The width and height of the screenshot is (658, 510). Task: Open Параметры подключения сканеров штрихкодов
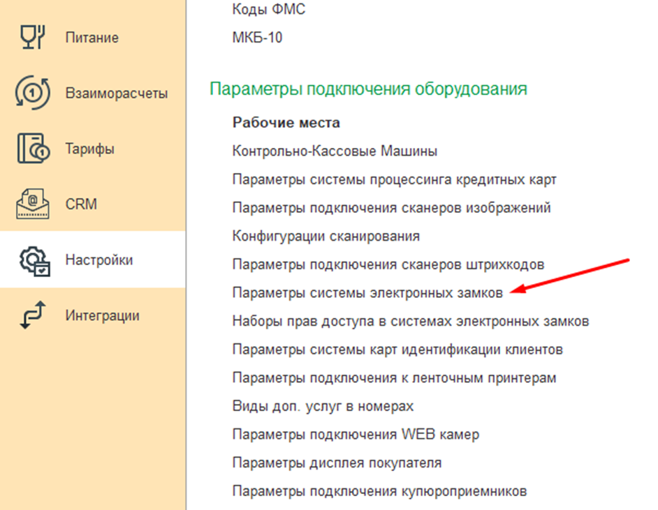coord(388,264)
